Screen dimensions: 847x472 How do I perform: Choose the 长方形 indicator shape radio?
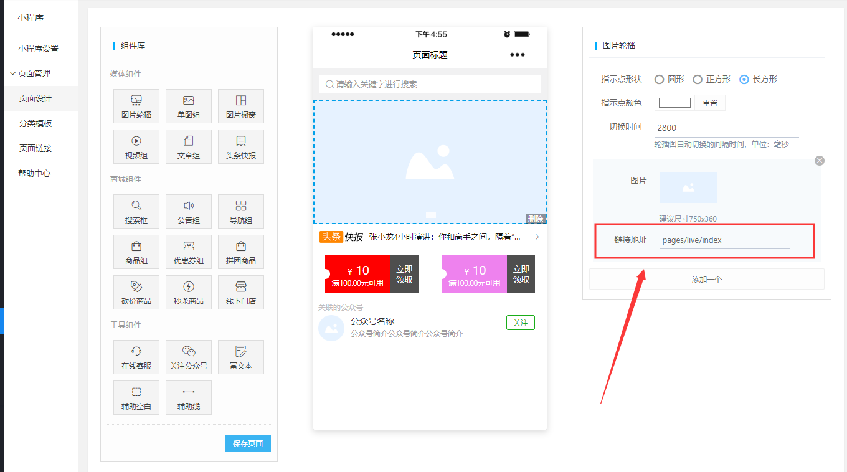pyautogui.click(x=744, y=79)
